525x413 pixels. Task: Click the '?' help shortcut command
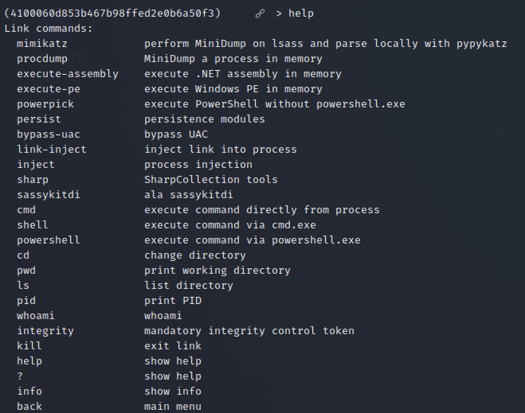20,376
